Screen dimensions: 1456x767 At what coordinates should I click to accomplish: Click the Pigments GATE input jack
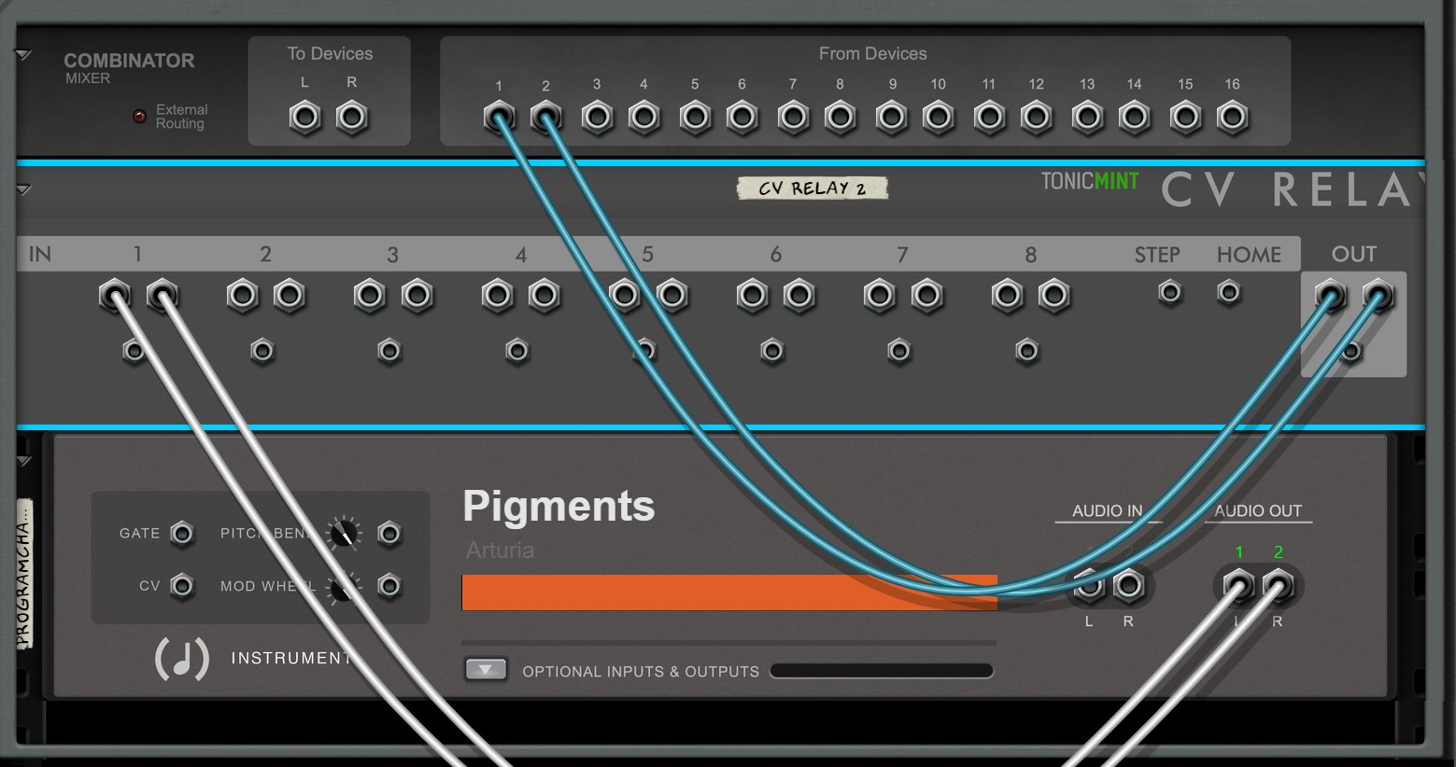click(x=182, y=534)
